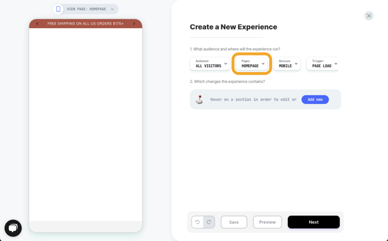The height and width of the screenshot is (241, 388).
Task: Click the joystick icon
Action: point(199,100)
